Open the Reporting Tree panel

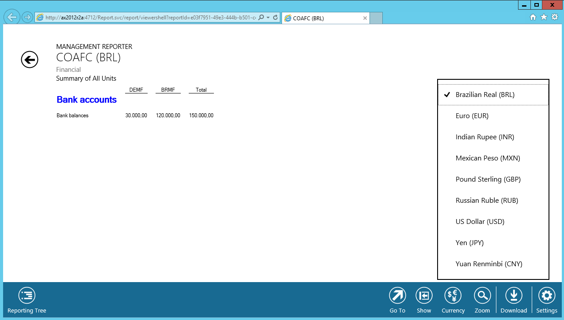coord(27,296)
